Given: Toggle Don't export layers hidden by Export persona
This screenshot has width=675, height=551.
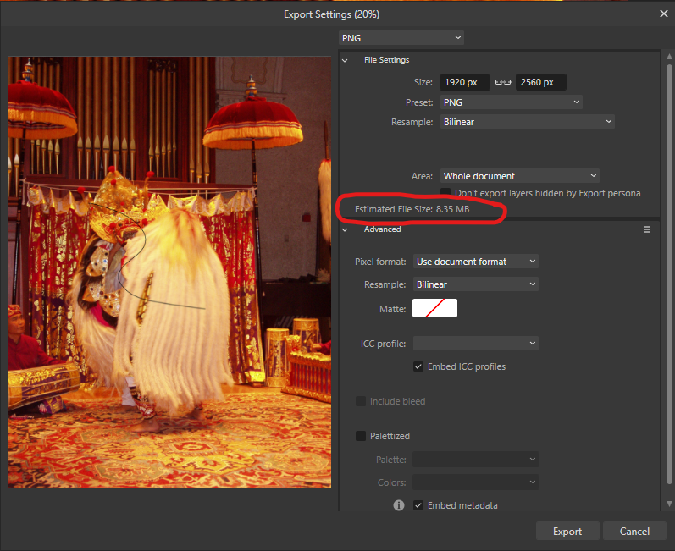Looking at the screenshot, I should tap(445, 193).
